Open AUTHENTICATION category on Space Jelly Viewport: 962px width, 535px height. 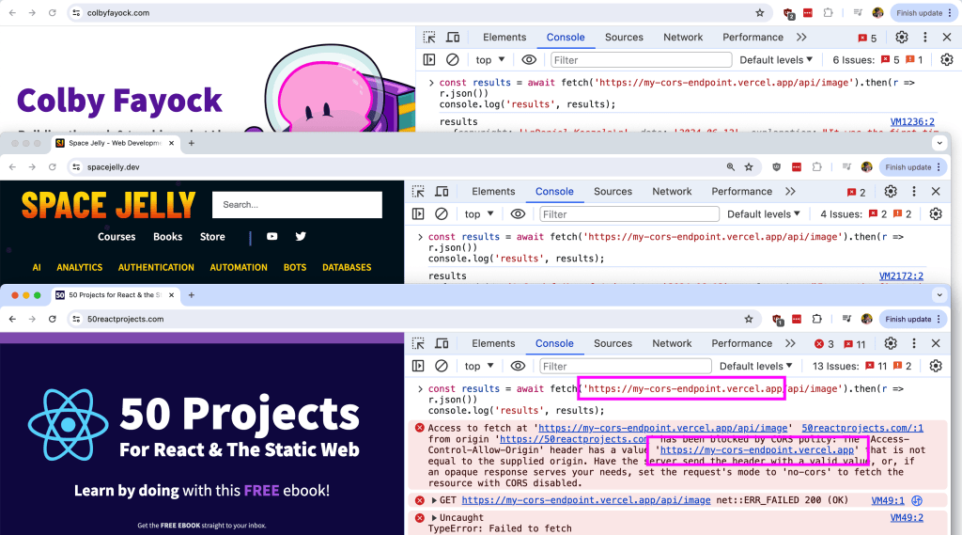coord(156,268)
